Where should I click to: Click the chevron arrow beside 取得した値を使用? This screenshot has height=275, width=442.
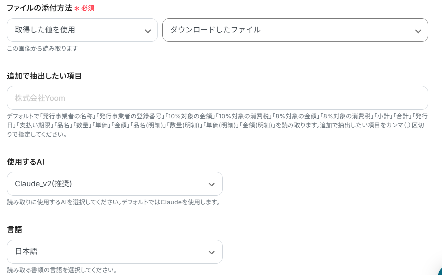(x=148, y=31)
